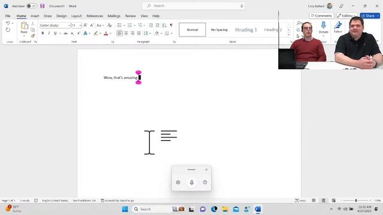Open File Explorer from taskbar
The image size is (383, 215).
point(225,209)
